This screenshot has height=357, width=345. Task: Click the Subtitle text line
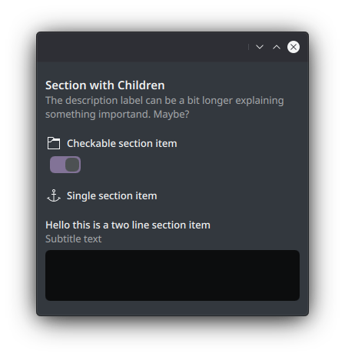(74, 239)
